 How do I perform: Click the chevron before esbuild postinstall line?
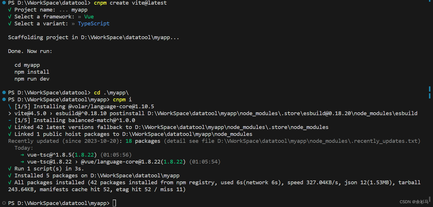pos(9,113)
